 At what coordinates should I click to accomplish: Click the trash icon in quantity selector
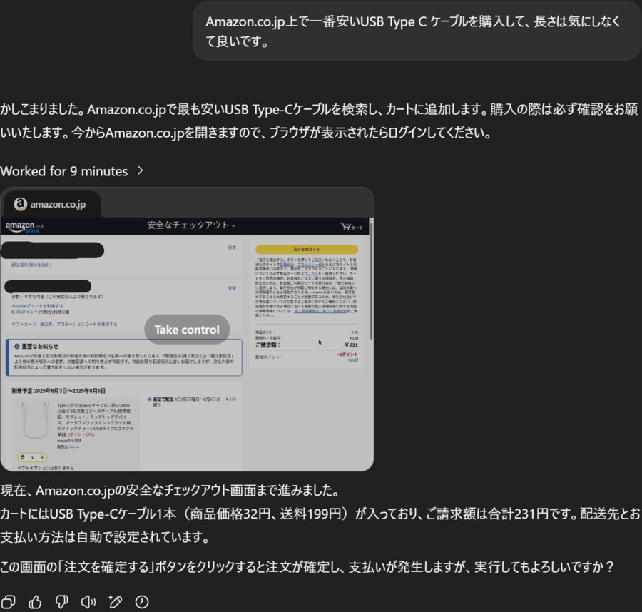[22, 457]
